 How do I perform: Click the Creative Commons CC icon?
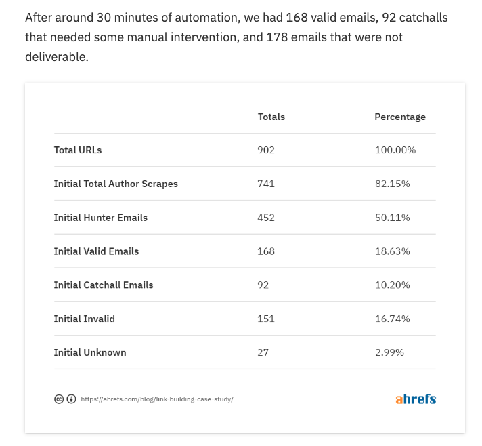pyautogui.click(x=59, y=399)
